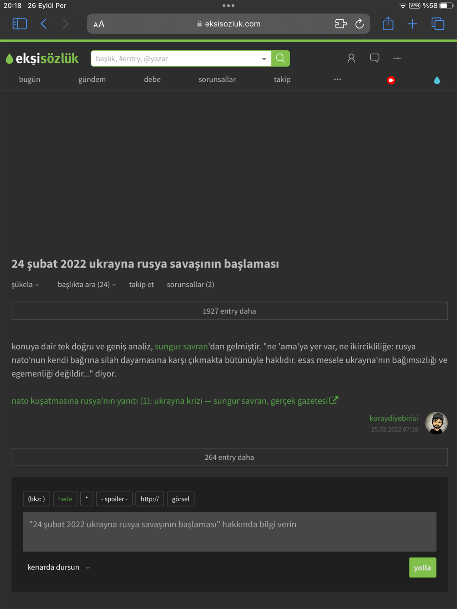Open search box advanced options arrow
This screenshot has width=457, height=609.
click(264, 59)
